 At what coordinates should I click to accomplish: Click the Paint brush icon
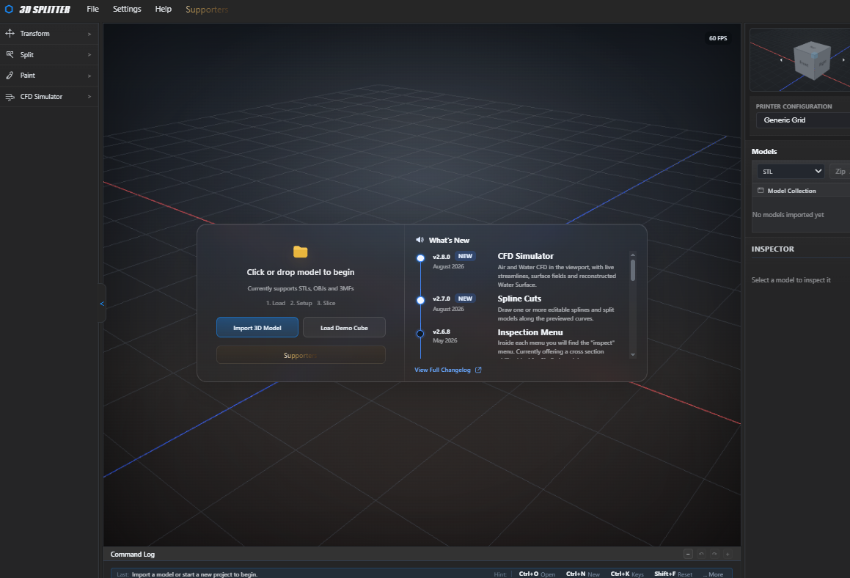(10, 76)
